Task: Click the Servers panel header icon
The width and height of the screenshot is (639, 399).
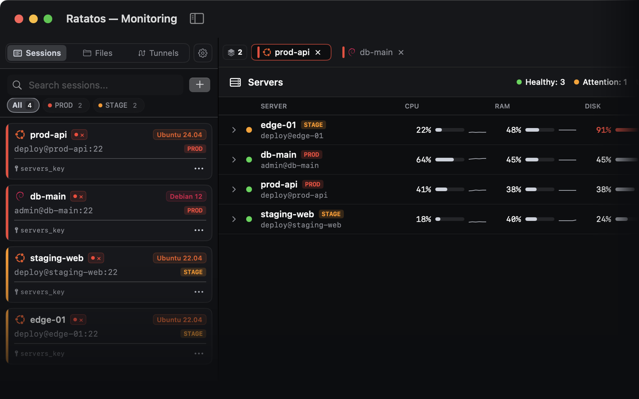Action: pyautogui.click(x=235, y=82)
